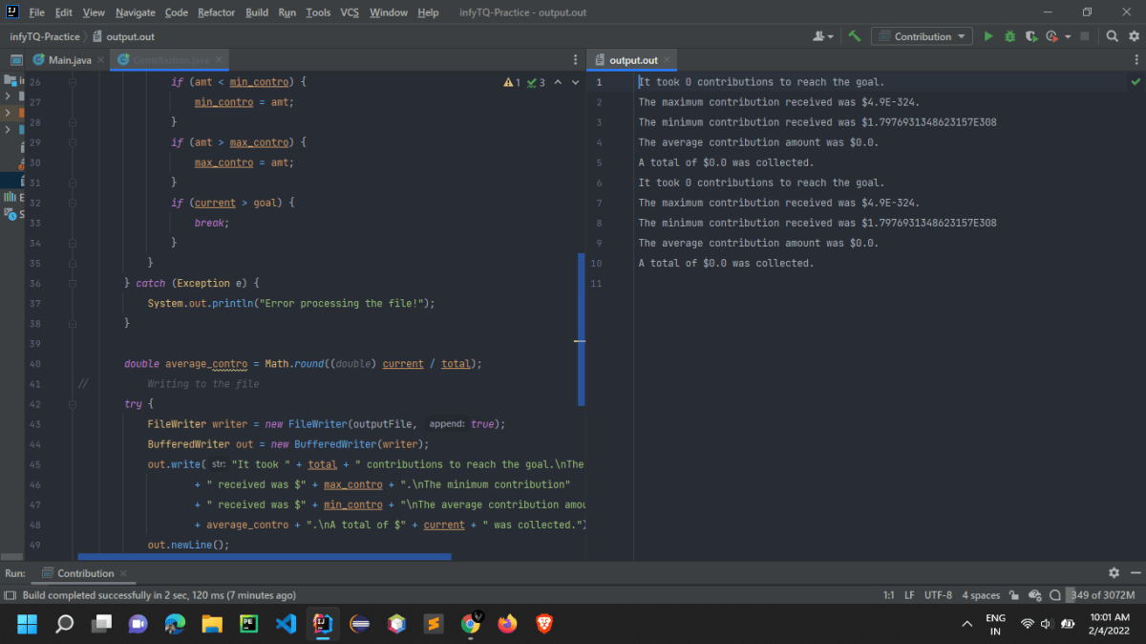The image size is (1146, 644).
Task: Open IDE Settings via top-right gear icon
Action: coord(1134,35)
